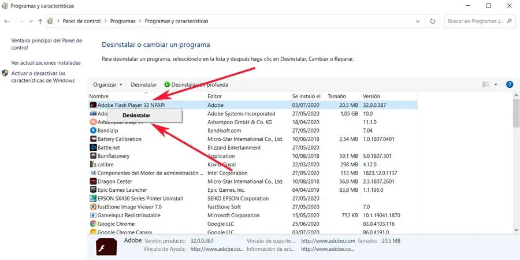Click Adobe Systems Incorporated editor cell
The width and height of the screenshot is (520, 260).
pos(241,114)
